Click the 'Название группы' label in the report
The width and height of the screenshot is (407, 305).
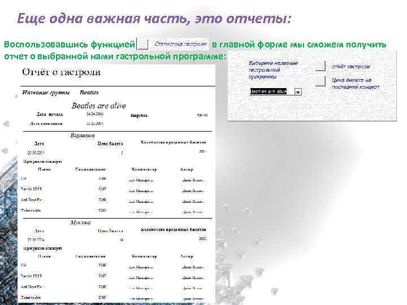[x=46, y=93]
